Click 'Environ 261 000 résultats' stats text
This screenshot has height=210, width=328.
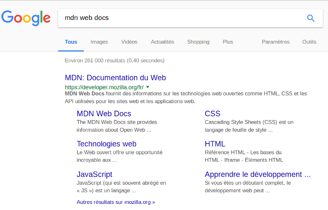click(x=115, y=60)
